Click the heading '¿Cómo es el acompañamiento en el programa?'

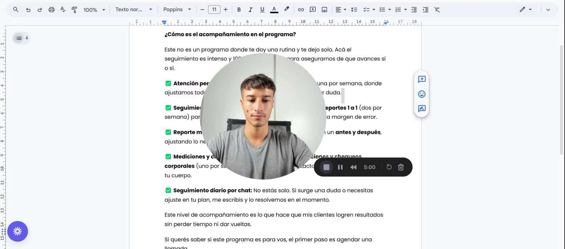pos(230,34)
